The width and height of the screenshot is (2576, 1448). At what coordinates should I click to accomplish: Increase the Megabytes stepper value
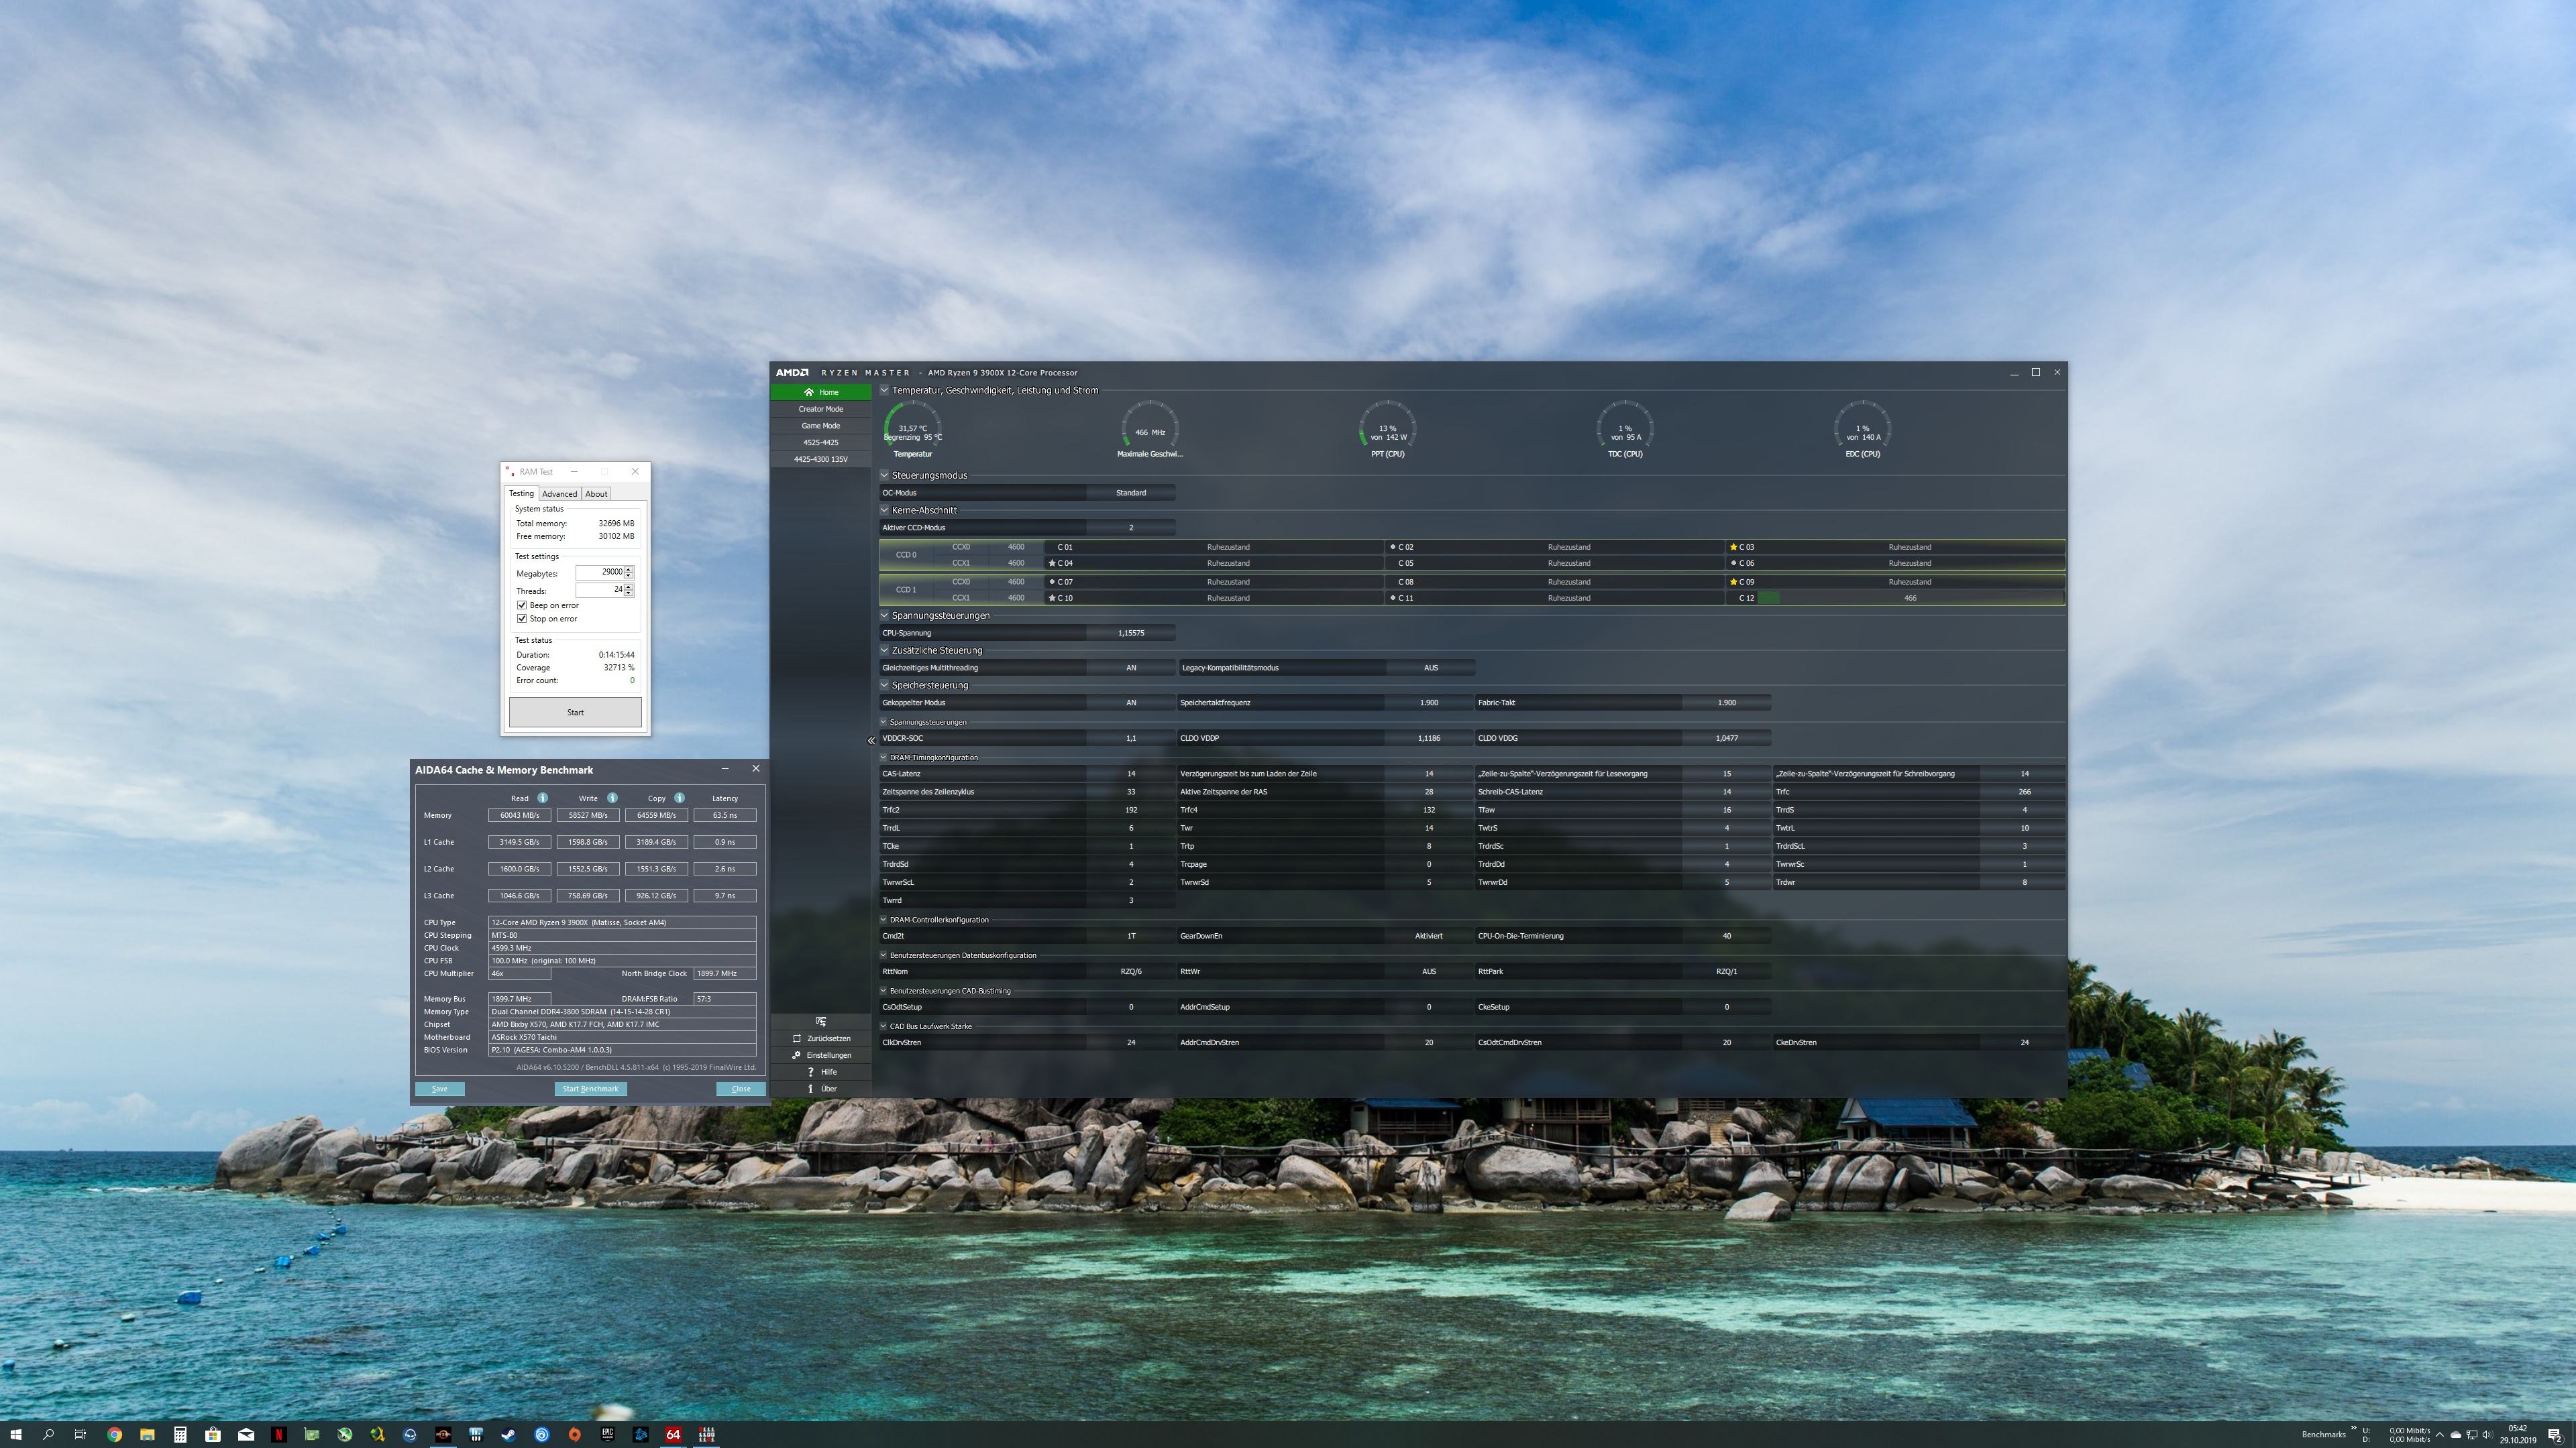pos(629,570)
